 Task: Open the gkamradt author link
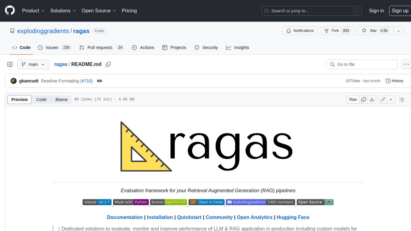29,81
